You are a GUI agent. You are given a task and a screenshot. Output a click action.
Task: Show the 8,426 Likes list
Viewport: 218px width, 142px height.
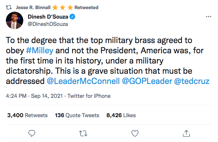[121, 115]
